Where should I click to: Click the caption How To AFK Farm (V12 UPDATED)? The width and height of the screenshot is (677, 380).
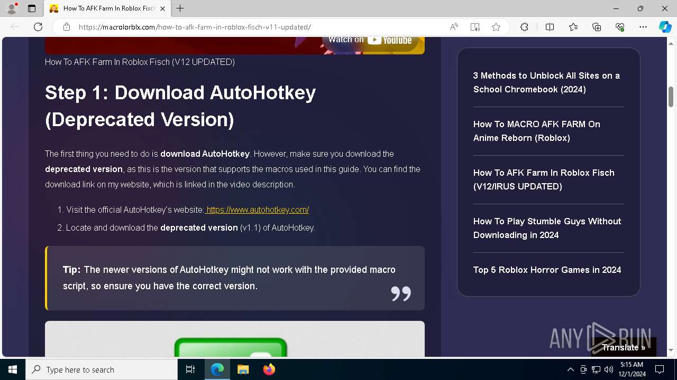pos(140,62)
